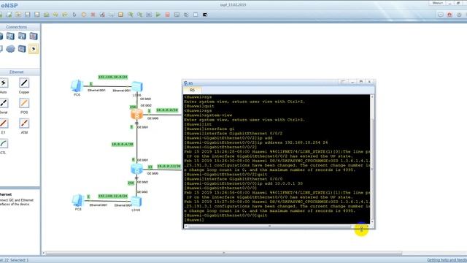Image resolution: width=467 pixels, height=263 pixels.
Task: Open the Palette tool
Action: point(120,15)
